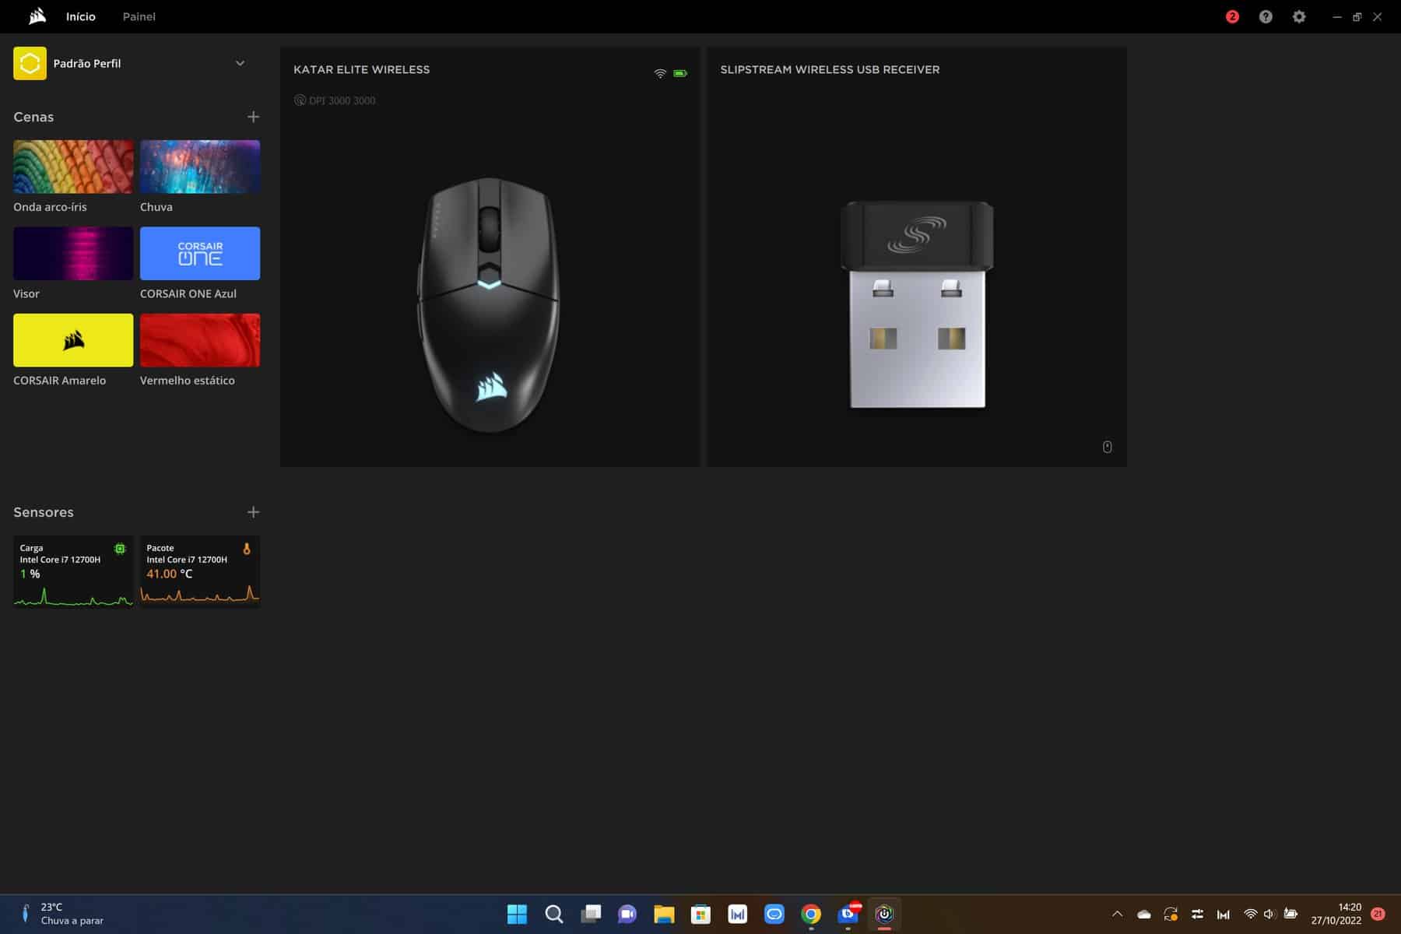Screen dimensions: 1401x934
Task: Click the wireless signal icon on Katar card
Action: 660,73
